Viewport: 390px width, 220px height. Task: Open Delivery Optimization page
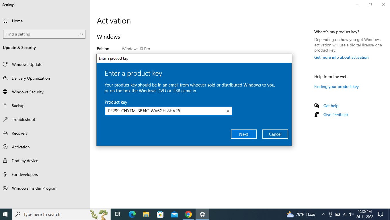pos(31,78)
